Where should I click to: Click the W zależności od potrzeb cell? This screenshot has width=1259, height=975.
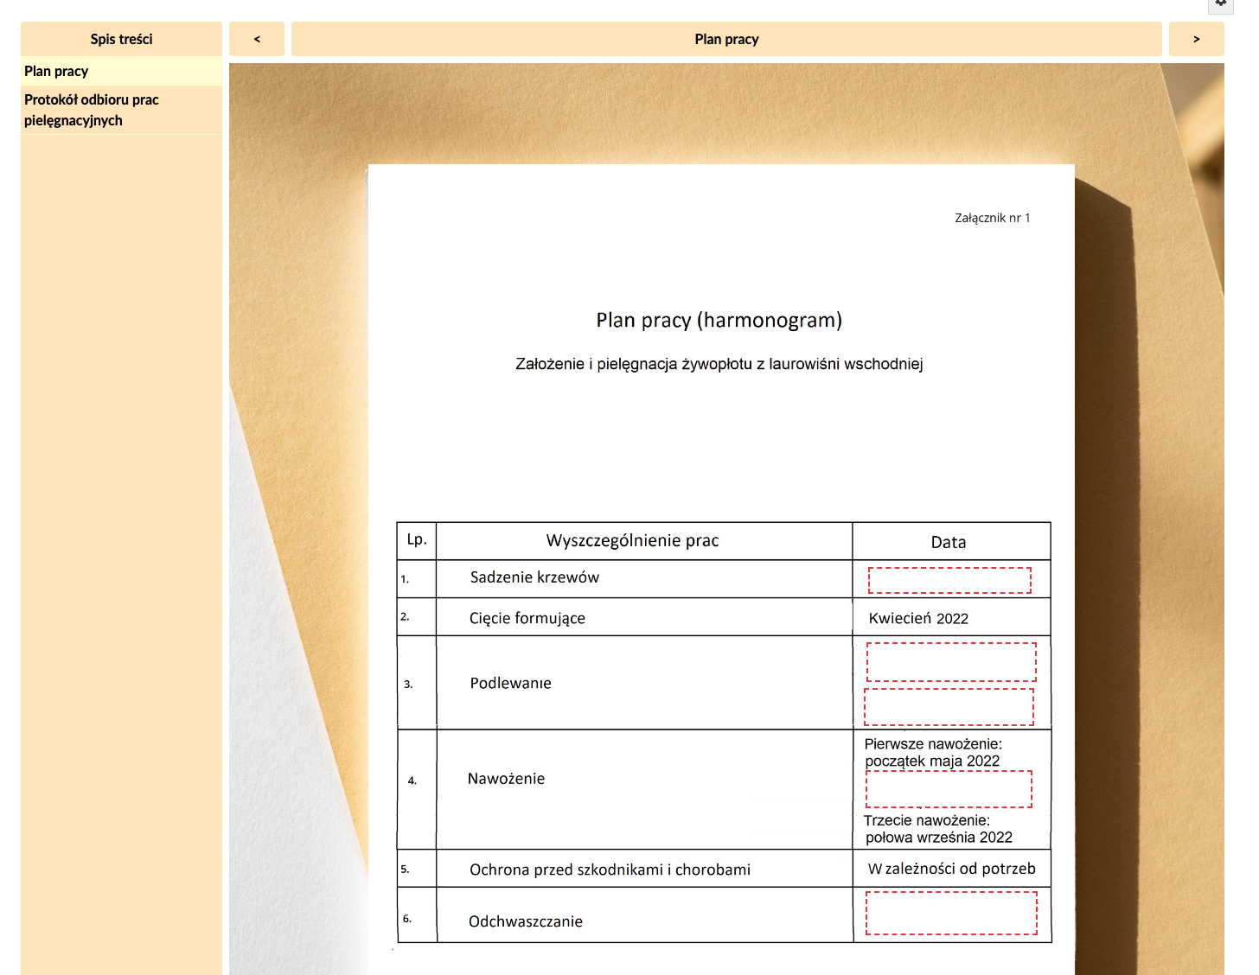coord(951,869)
